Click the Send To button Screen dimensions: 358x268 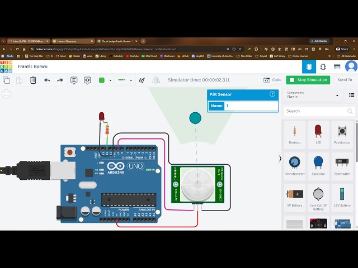(x=345, y=80)
